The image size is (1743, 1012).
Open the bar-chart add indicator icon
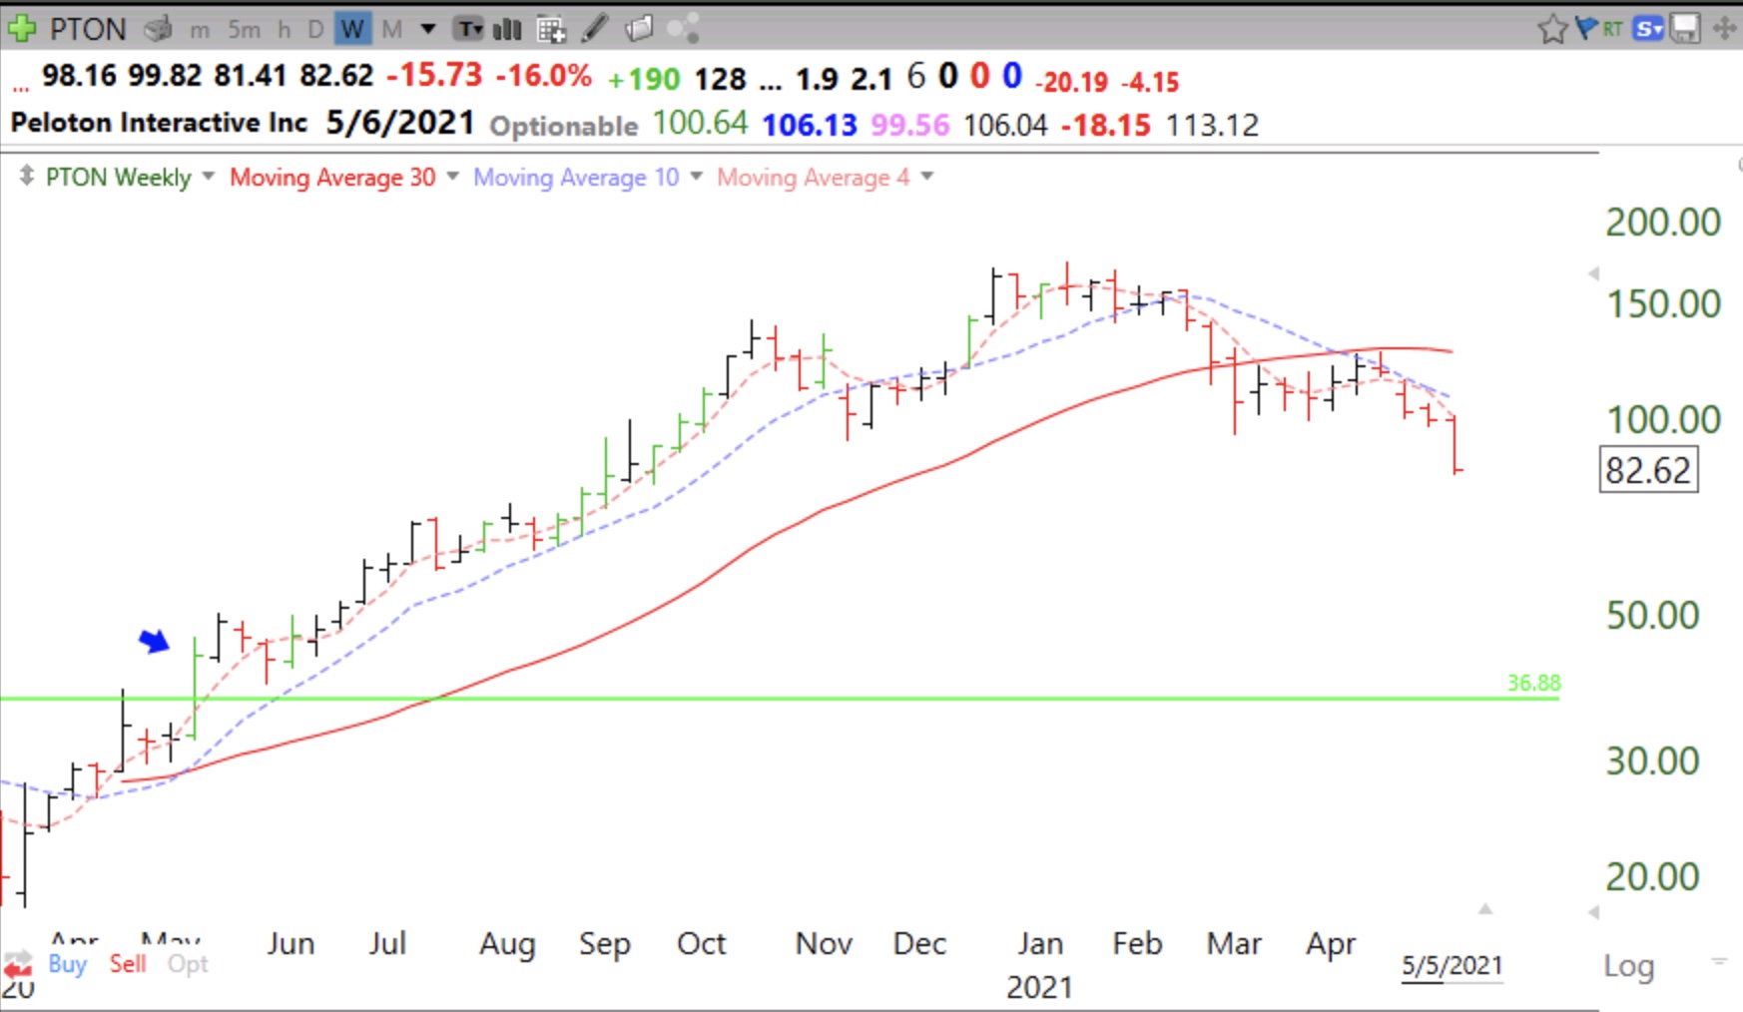507,29
